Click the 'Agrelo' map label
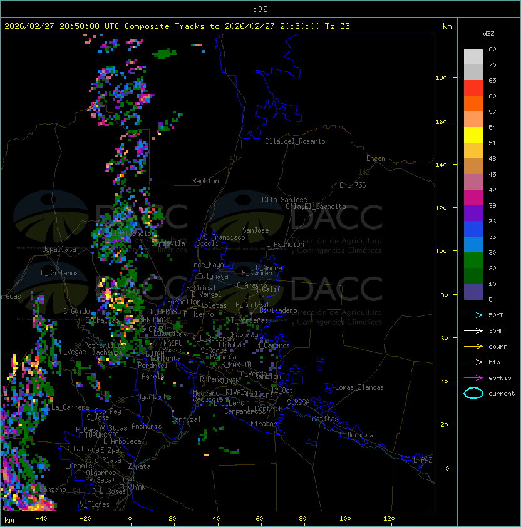Viewport: 521px width, 527px height. click(153, 376)
